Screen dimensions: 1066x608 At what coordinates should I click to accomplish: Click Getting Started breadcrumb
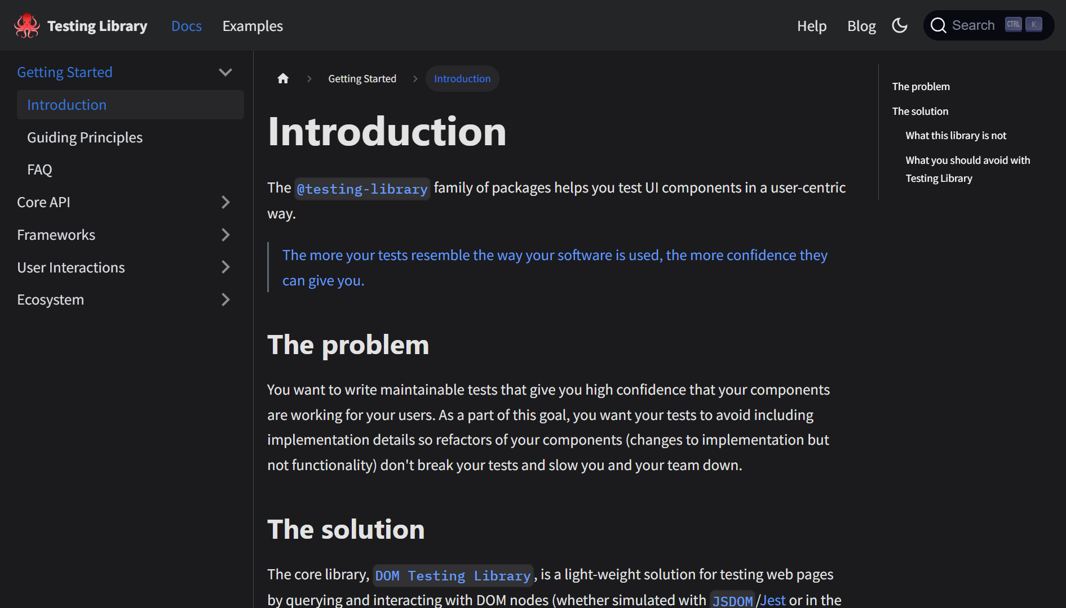[362, 79]
